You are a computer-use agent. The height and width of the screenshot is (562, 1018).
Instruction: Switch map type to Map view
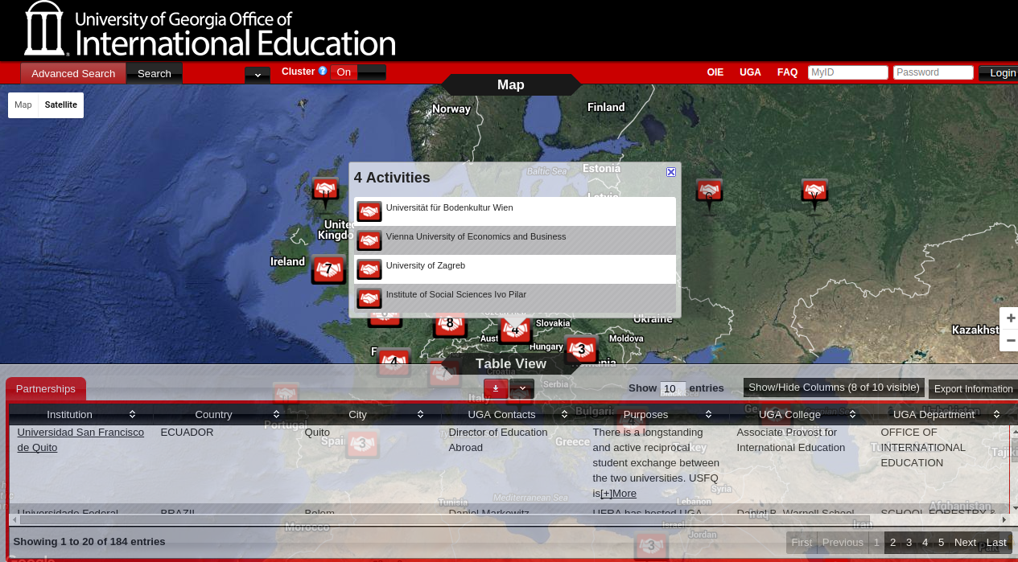click(23, 105)
